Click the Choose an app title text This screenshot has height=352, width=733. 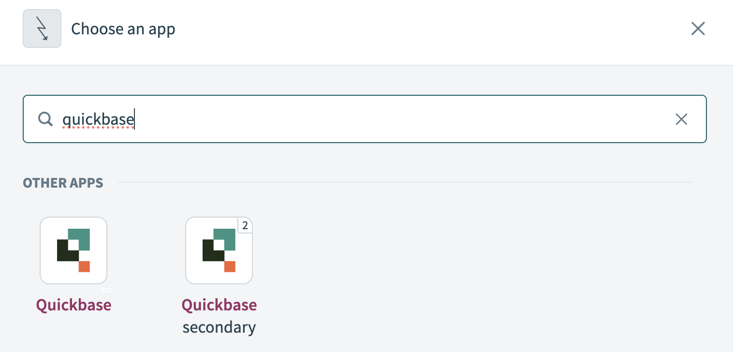123,29
